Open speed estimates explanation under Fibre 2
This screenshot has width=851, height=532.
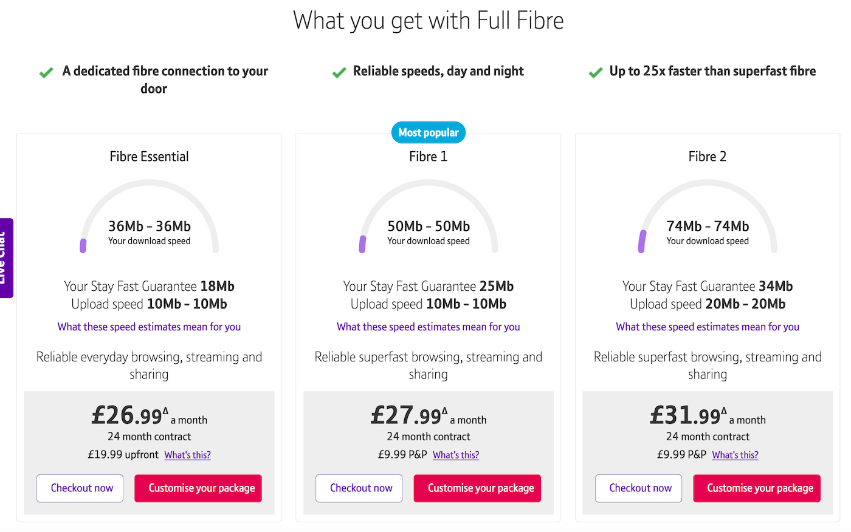pyautogui.click(x=707, y=327)
